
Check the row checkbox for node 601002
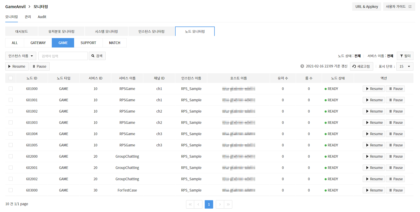[11, 111]
